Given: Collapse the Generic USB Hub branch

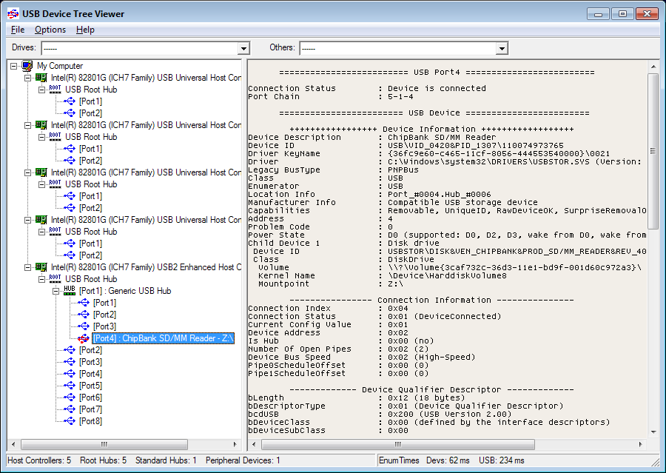Looking at the screenshot, I should coord(55,291).
